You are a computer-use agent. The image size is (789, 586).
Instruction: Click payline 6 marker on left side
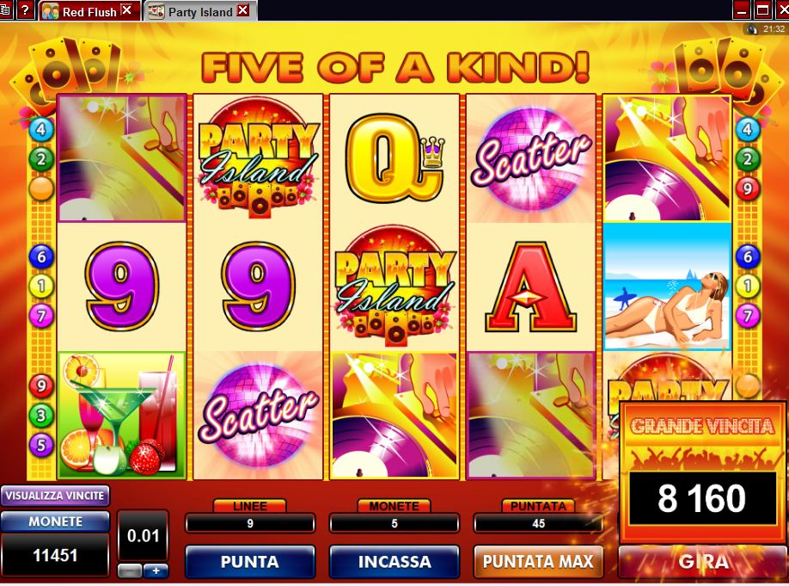[x=40, y=256]
